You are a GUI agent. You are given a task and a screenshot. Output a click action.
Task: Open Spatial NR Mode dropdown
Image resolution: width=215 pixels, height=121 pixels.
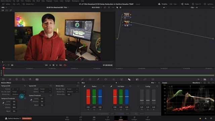click(45, 89)
